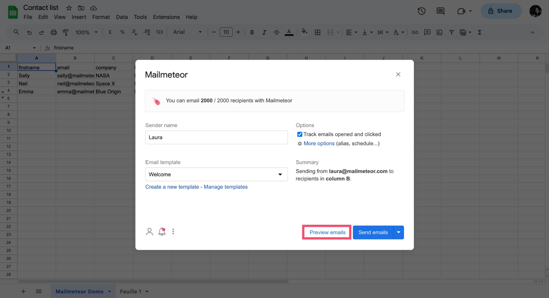Open the Welcome email template dropdown
The height and width of the screenshot is (298, 549).
pos(216,174)
